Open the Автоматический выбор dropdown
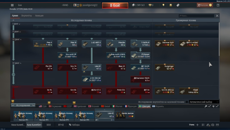230x130 pixels. tap(204, 102)
